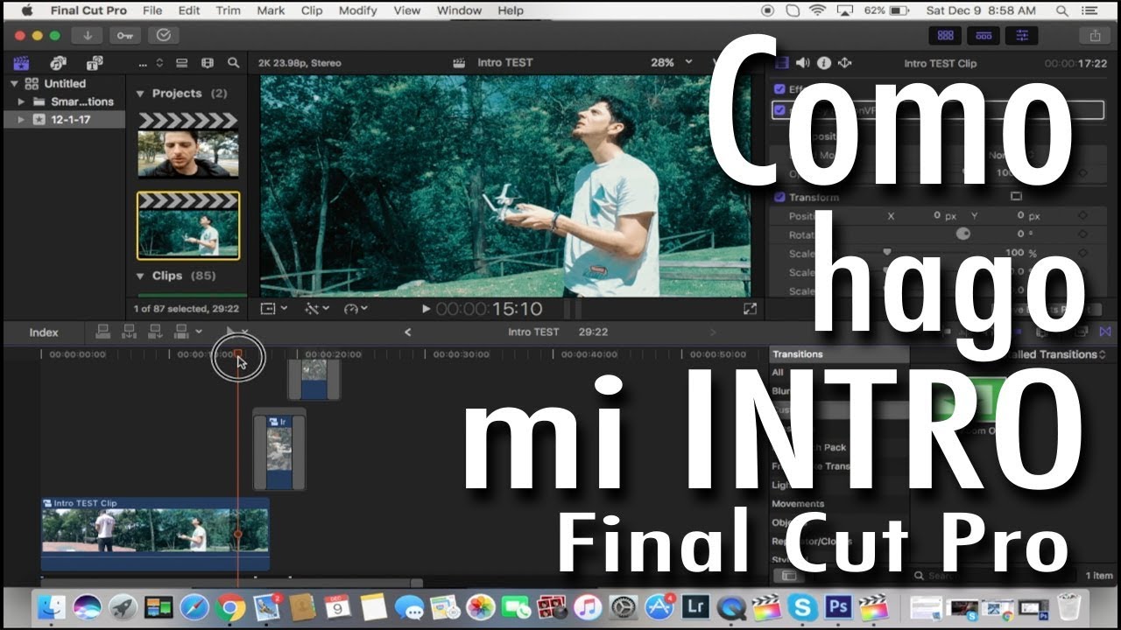Open the Final Cut Pro menu
Screen dimensions: 1121x630
click(88, 10)
